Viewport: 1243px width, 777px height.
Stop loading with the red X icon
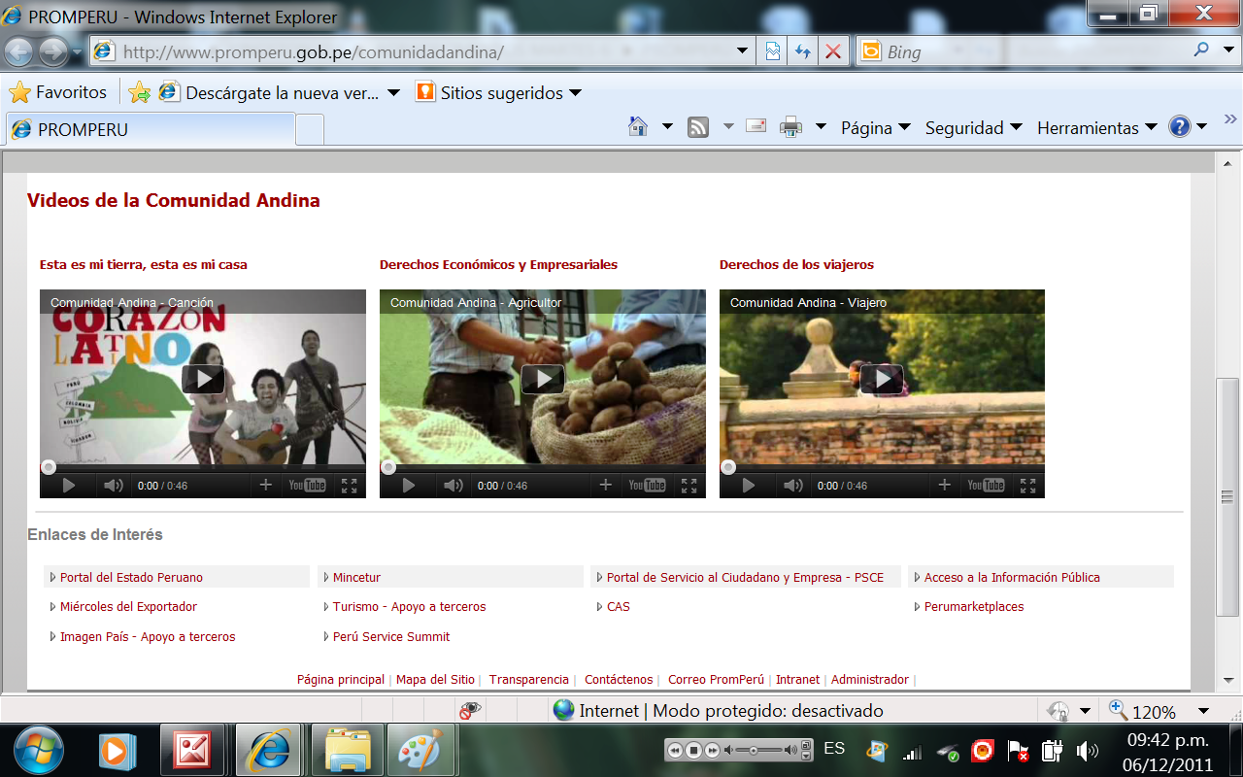click(x=833, y=51)
